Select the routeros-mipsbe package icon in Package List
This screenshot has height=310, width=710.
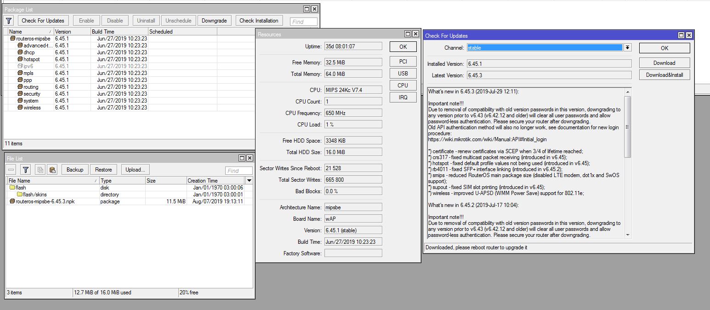pyautogui.click(x=13, y=39)
